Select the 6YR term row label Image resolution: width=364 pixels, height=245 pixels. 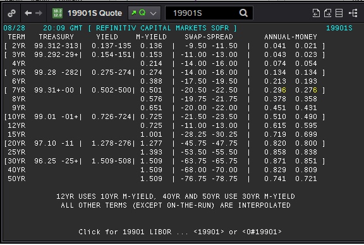pyautogui.click(x=19, y=81)
